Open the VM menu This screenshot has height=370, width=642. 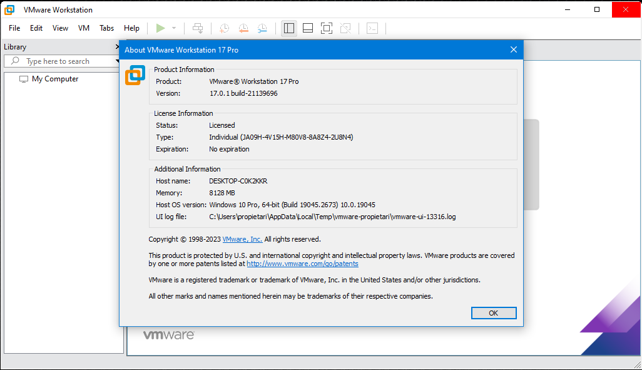click(x=83, y=28)
